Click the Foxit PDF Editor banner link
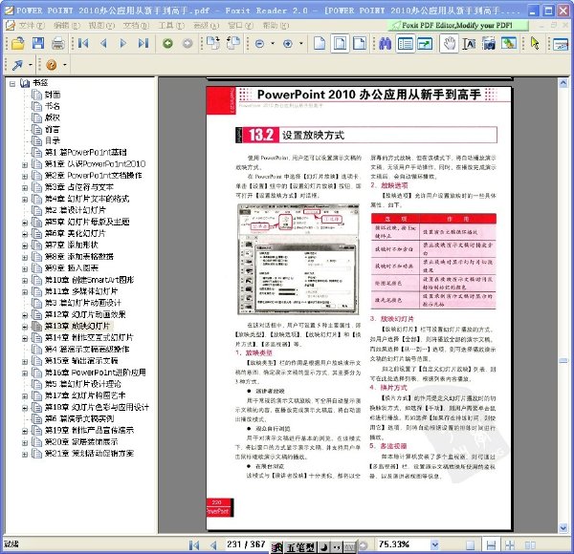 click(x=458, y=25)
